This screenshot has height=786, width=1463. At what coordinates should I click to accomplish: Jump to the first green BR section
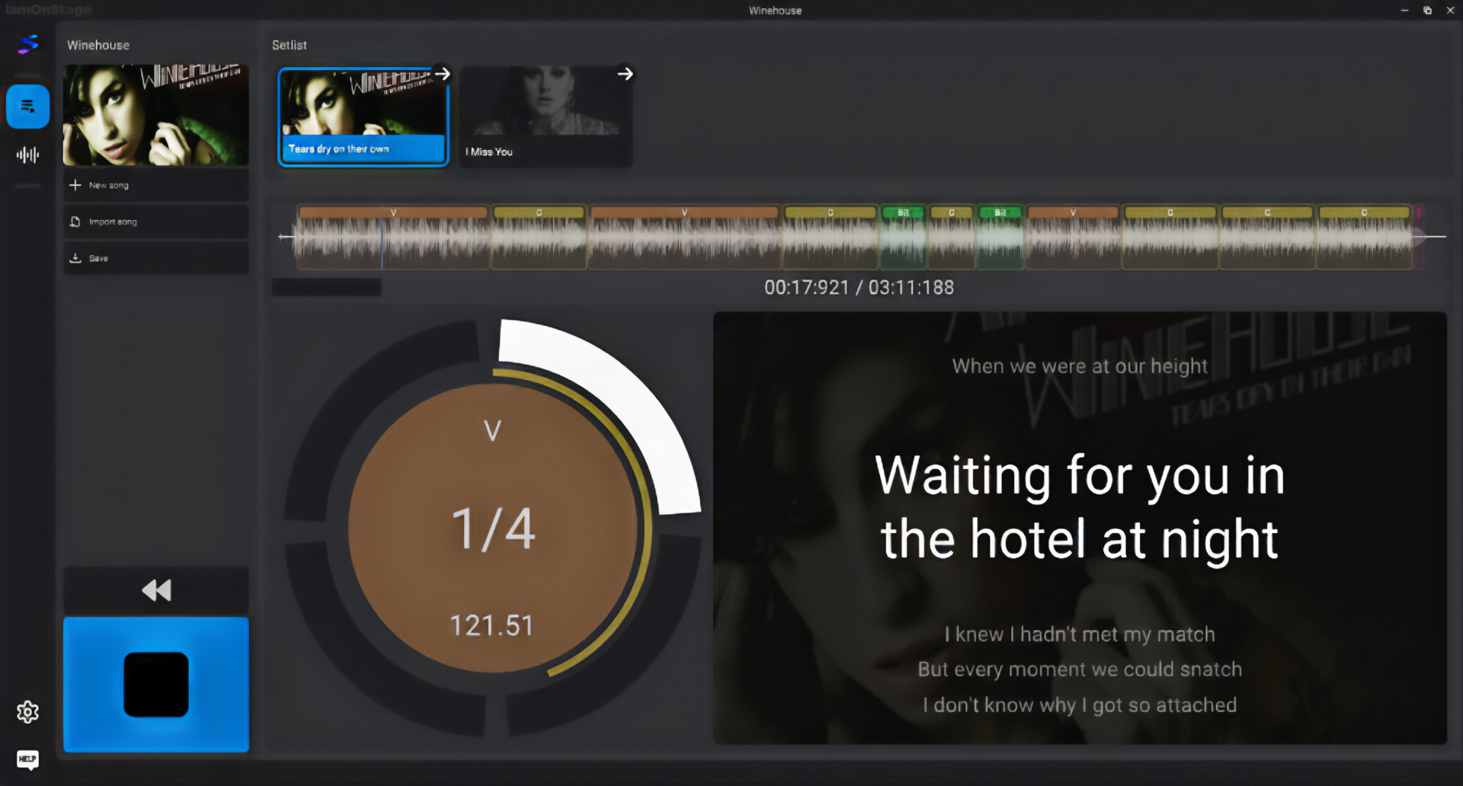coord(903,212)
